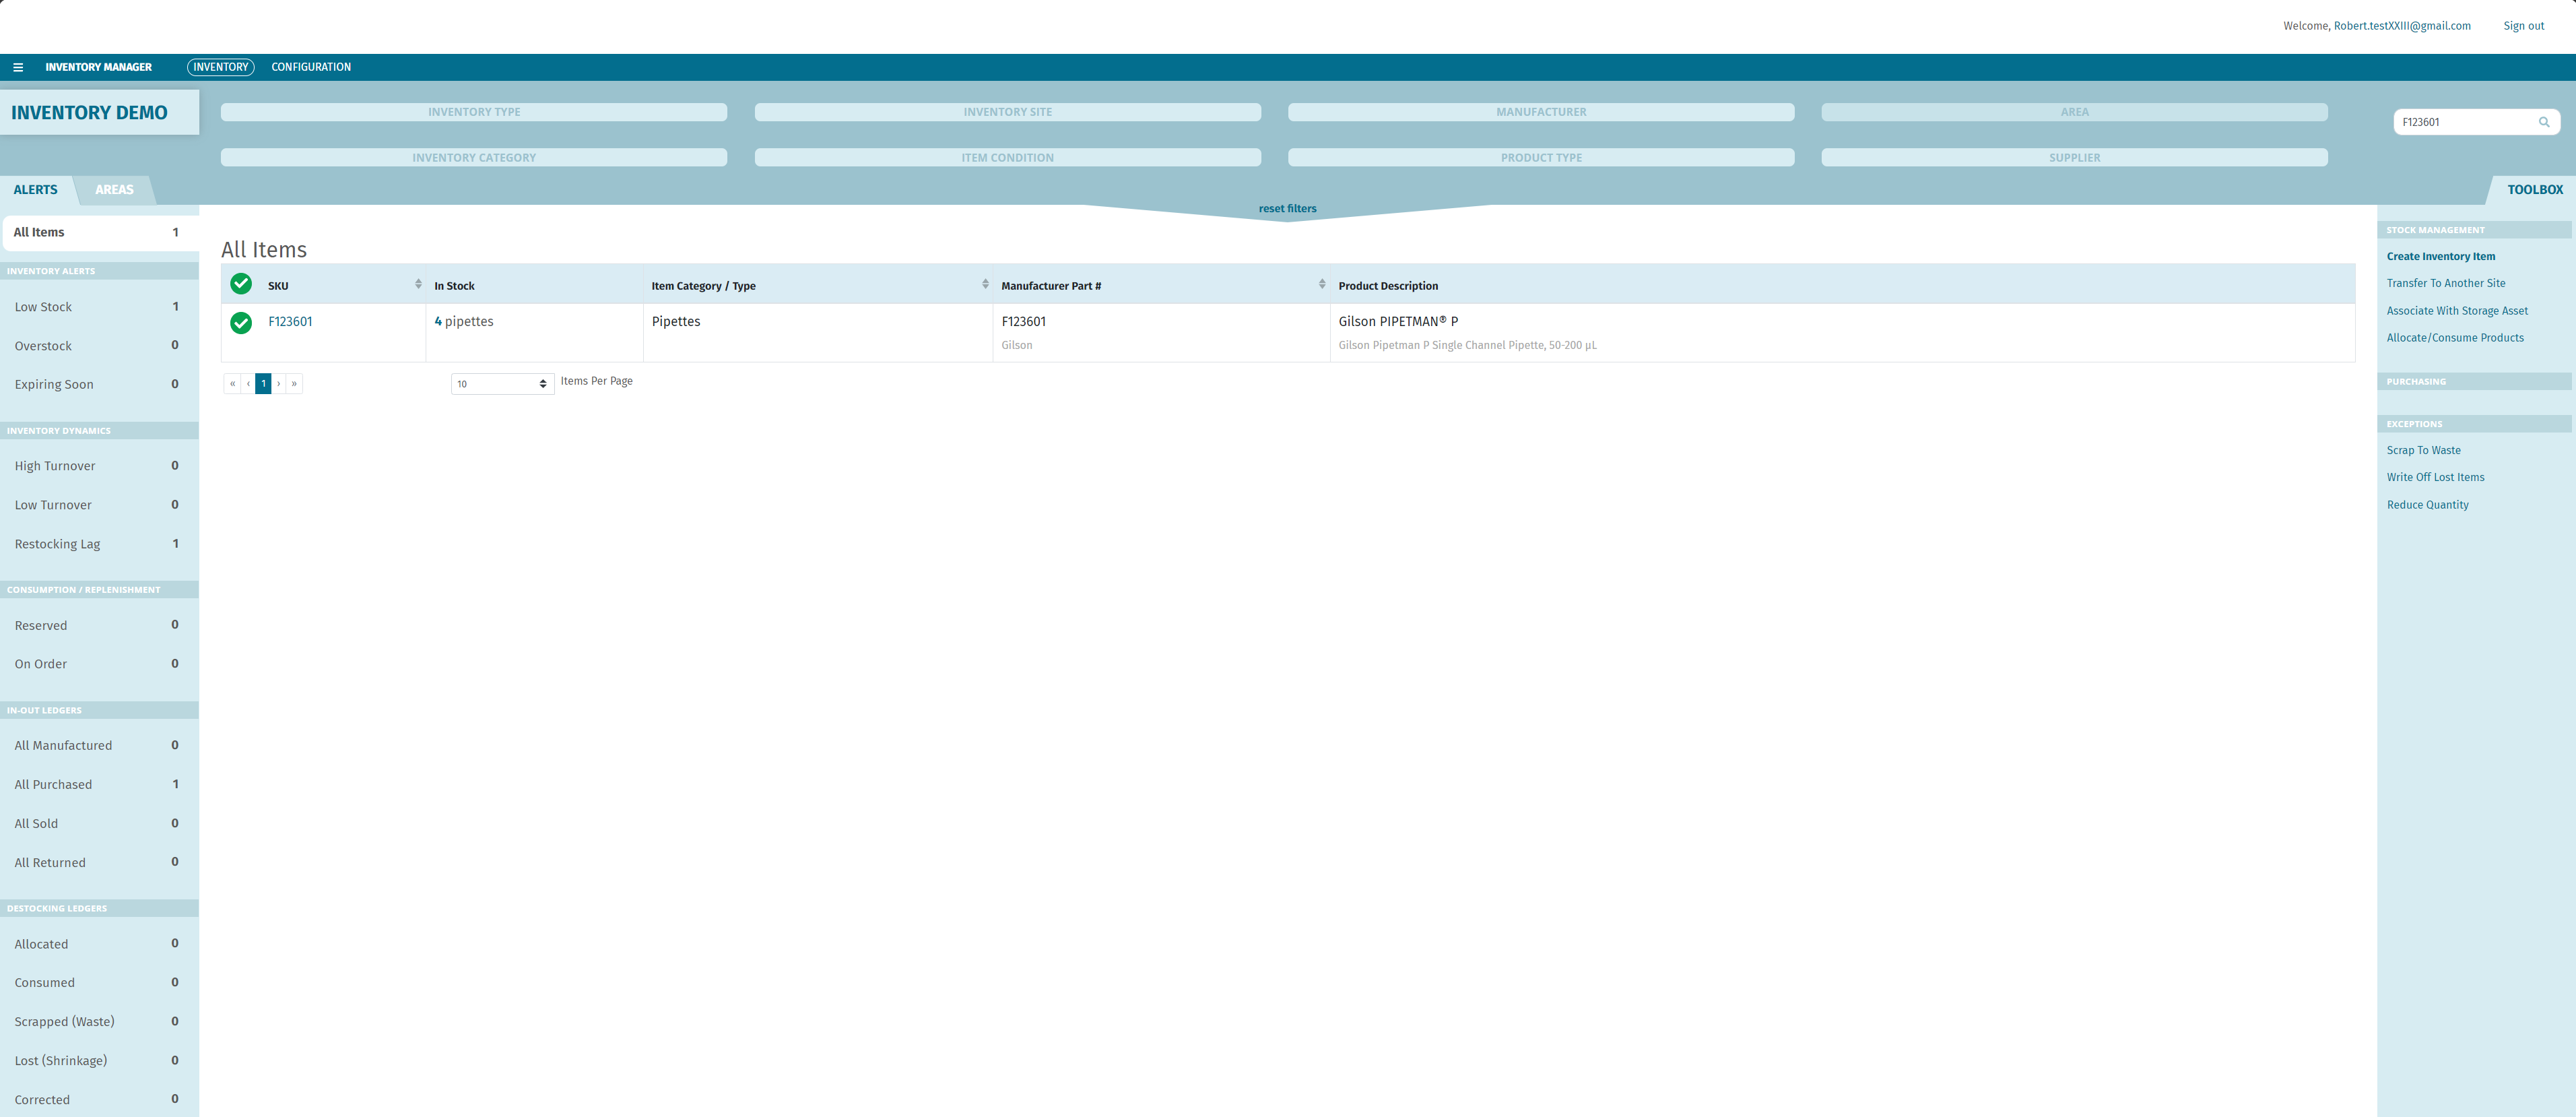The height and width of the screenshot is (1117, 2576).
Task: Click Create Inventory Item link
Action: [2440, 257]
